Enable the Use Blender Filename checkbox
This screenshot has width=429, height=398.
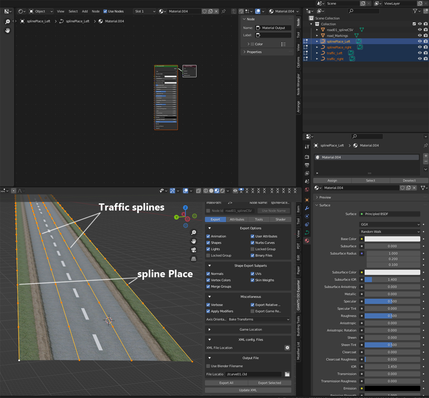pyautogui.click(x=208, y=366)
